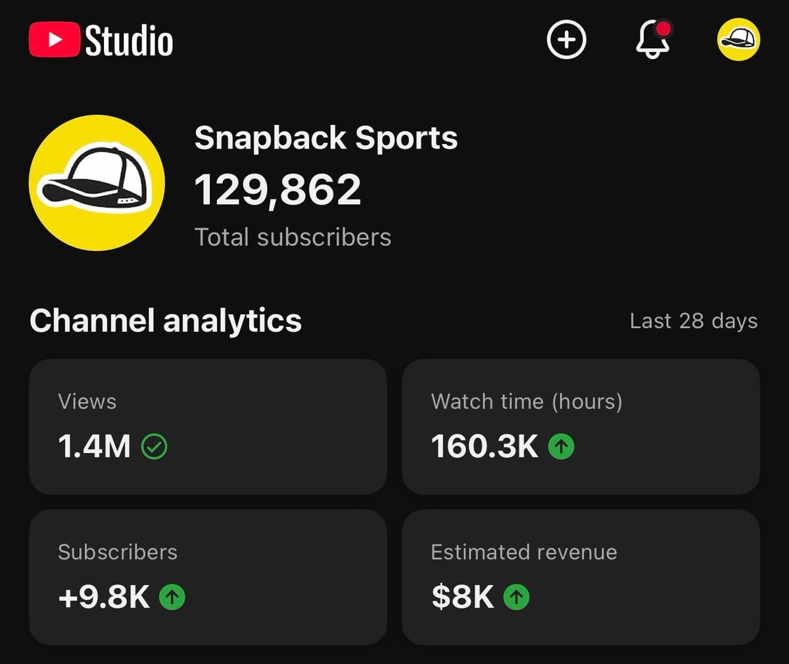Tap the up arrow beside 160.3K
Screen dimensions: 789x664
tap(561, 447)
